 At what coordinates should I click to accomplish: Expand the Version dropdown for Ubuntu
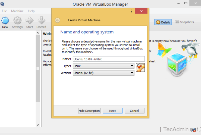click(103, 73)
